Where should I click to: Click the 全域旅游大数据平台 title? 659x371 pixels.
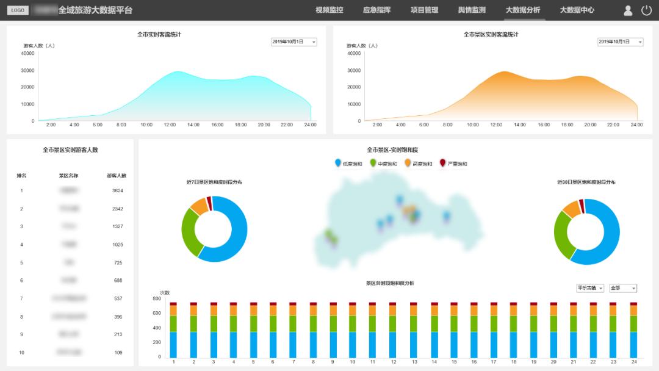click(95, 10)
